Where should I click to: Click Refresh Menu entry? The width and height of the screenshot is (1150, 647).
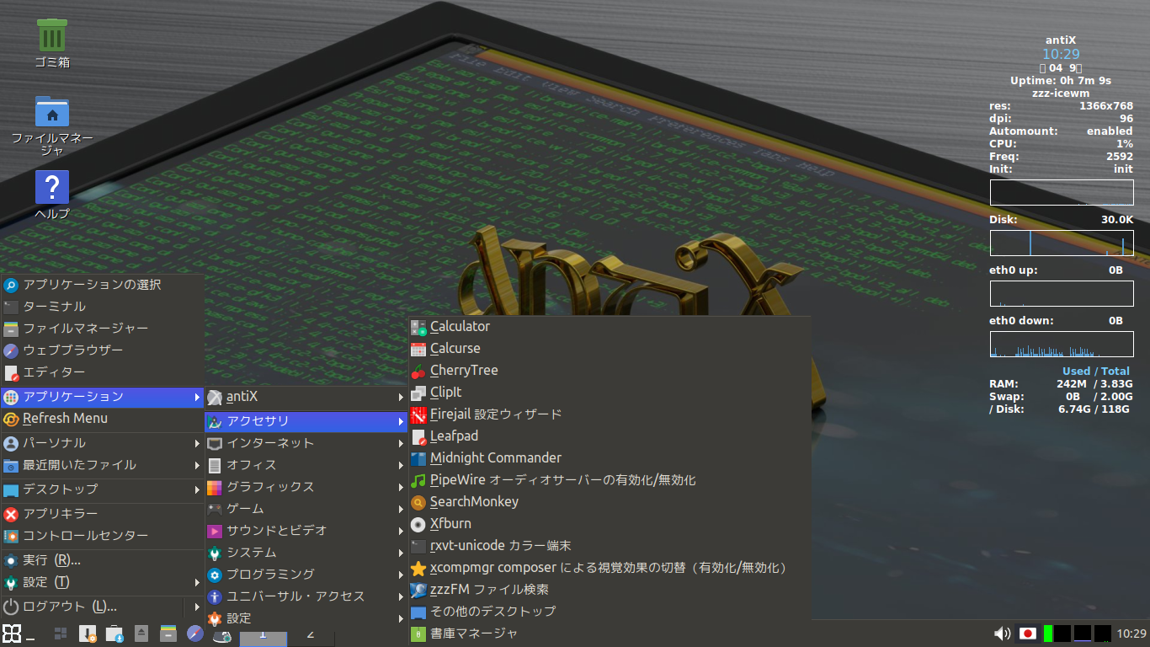(103, 419)
